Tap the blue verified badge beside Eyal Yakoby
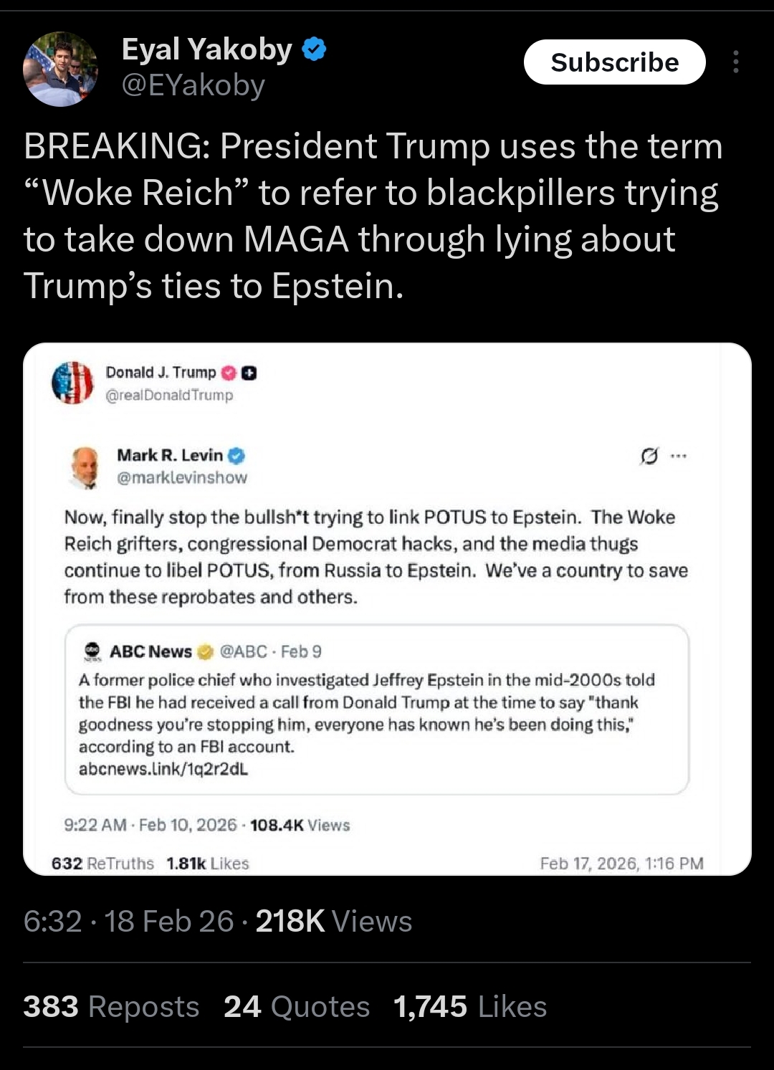 [315, 49]
